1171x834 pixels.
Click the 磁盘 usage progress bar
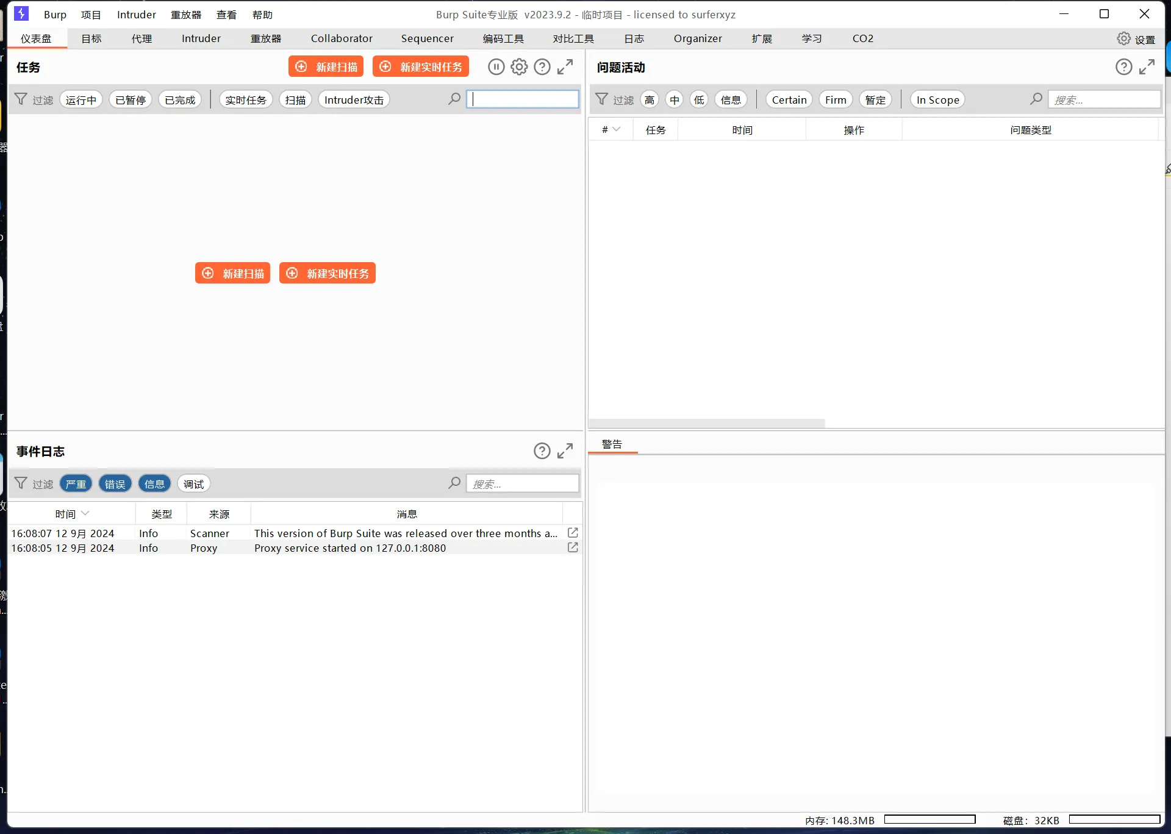pos(1115,819)
